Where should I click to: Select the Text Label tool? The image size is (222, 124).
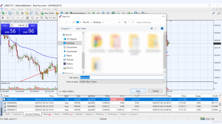(42, 18)
